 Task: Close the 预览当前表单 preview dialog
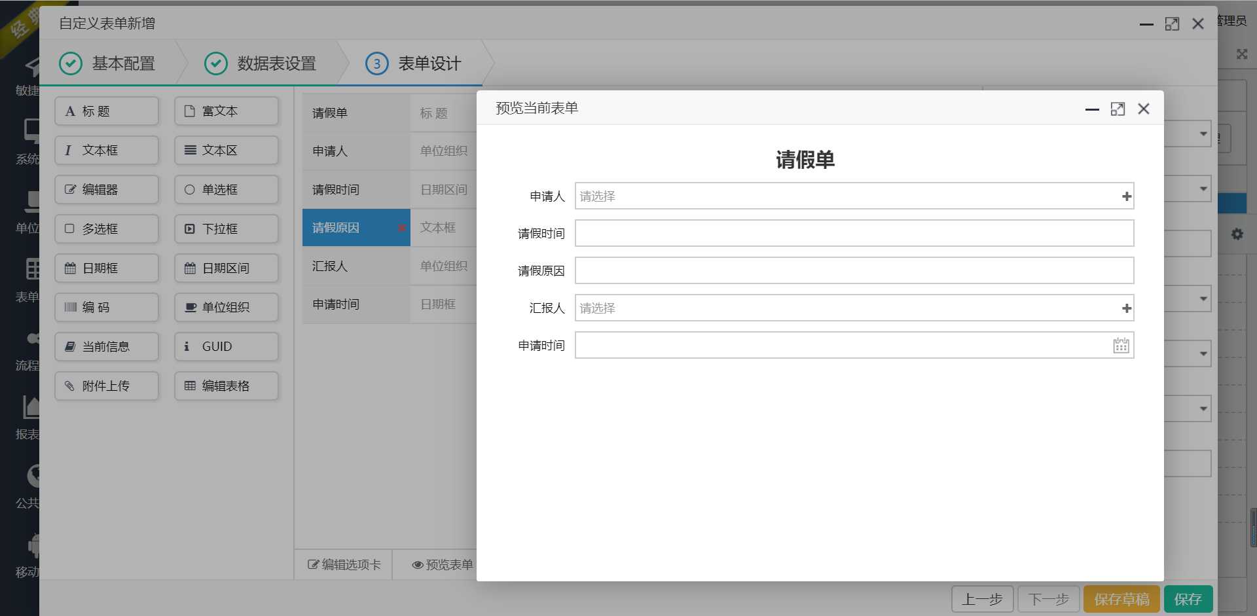tap(1144, 109)
